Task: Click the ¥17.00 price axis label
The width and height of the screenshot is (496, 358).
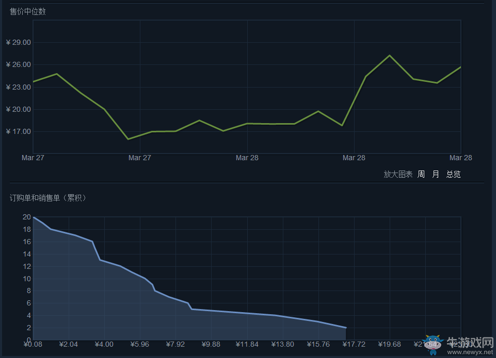Action: pyautogui.click(x=19, y=131)
